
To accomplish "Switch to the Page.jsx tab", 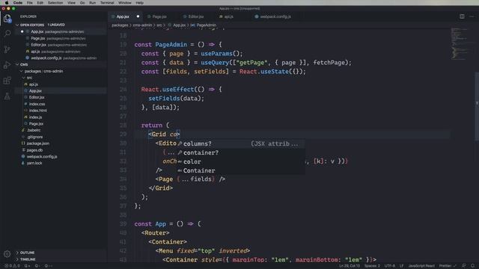I will [159, 16].
